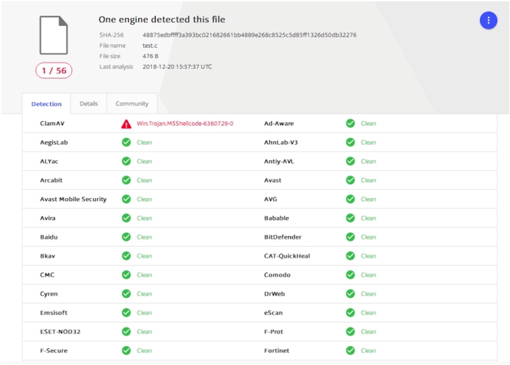
Task: Click the SHA-256 hash value
Action: 249,35
